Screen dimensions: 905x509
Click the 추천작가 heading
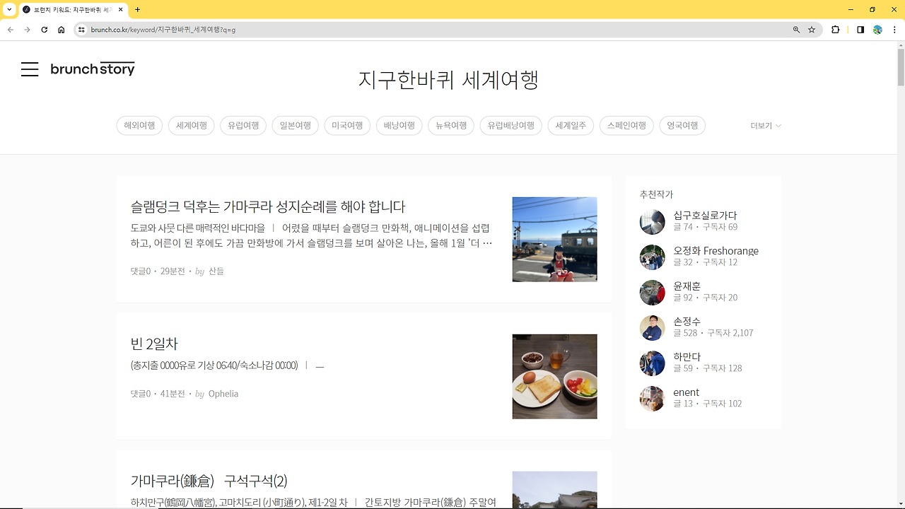click(656, 194)
